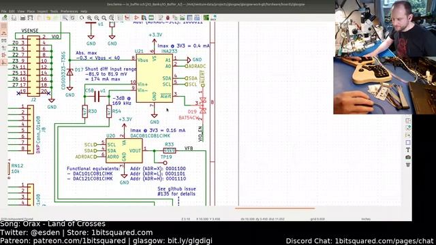Select the U20 DAC symbol body
Image resolution: width=436 pixels, height=245 pixels.
tap(124, 150)
